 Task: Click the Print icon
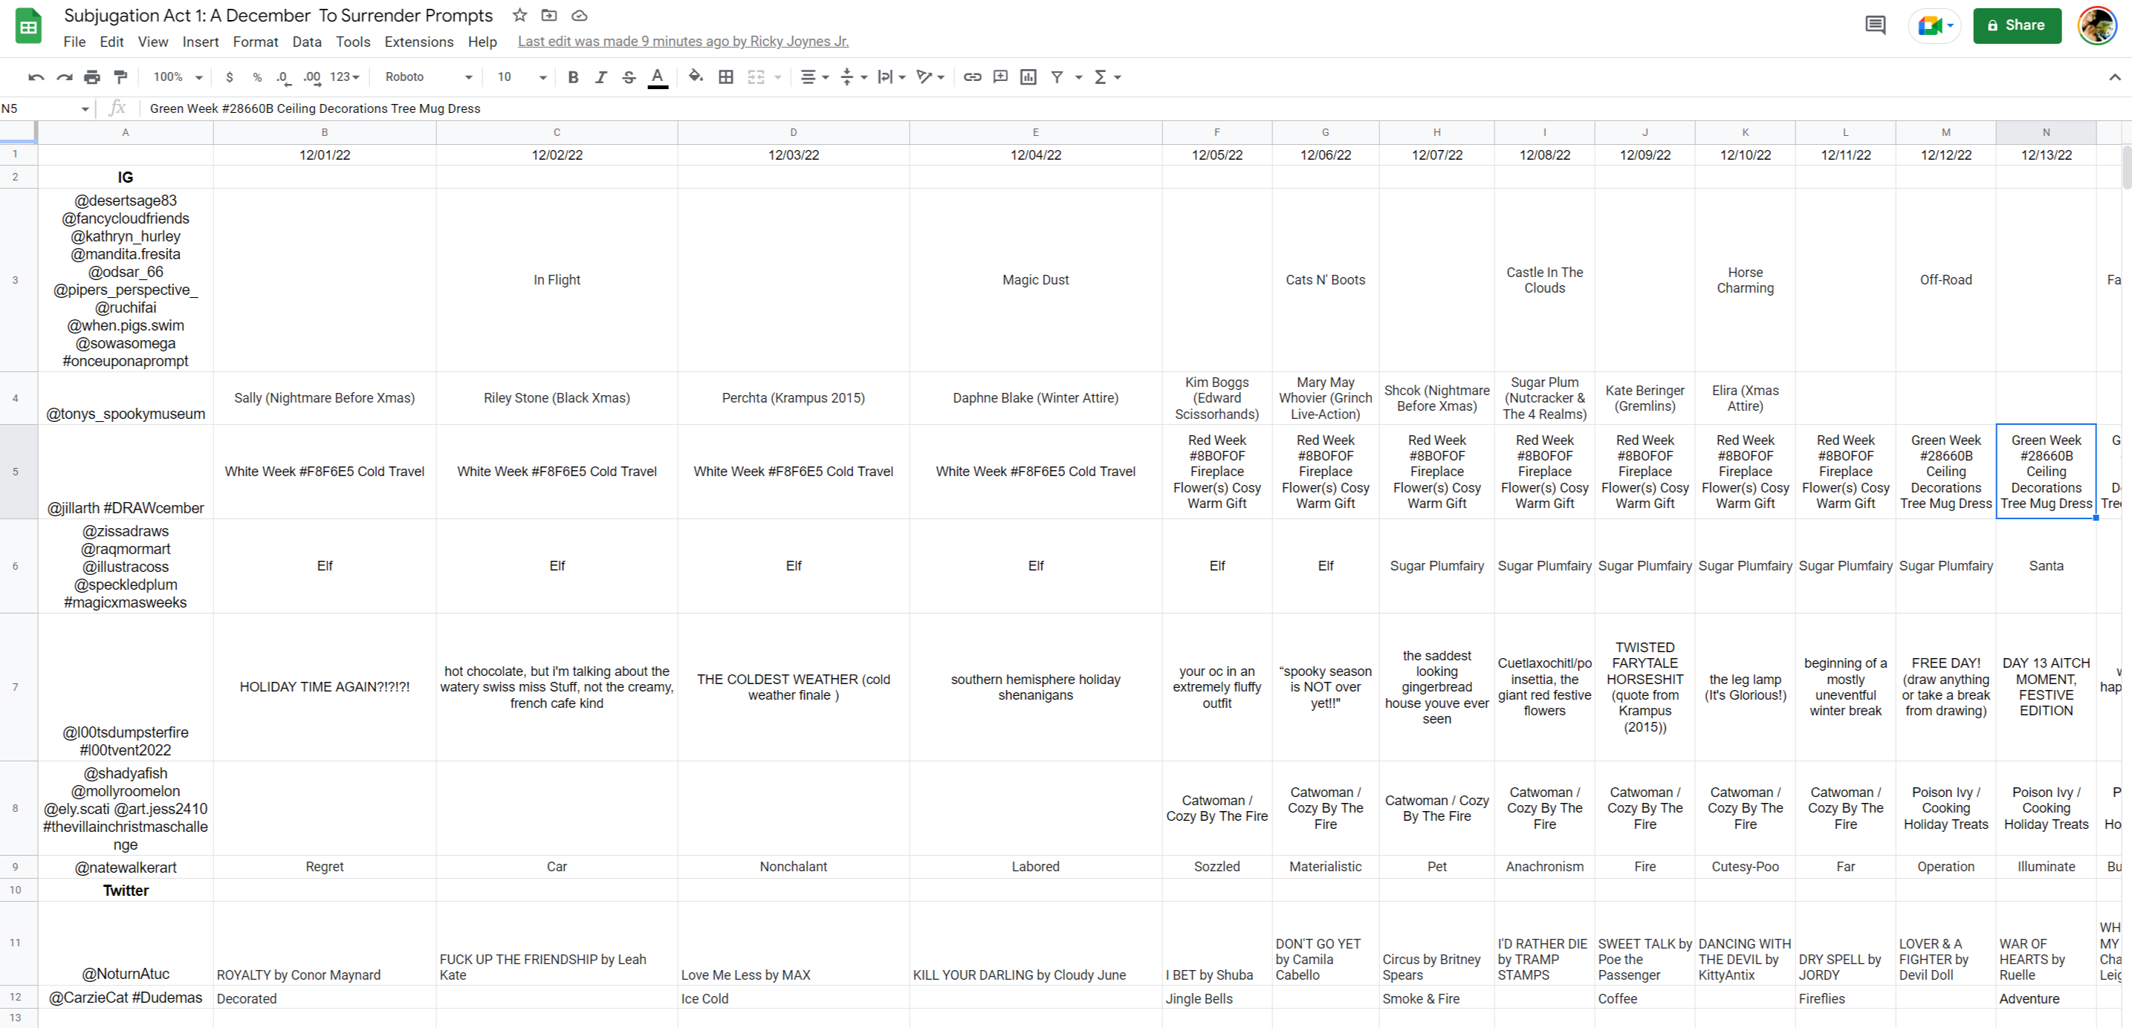92,77
